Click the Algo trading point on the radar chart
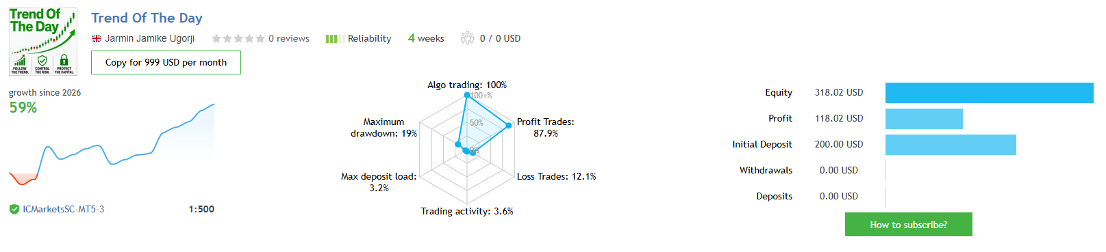This screenshot has height=252, width=1106. 467,95
